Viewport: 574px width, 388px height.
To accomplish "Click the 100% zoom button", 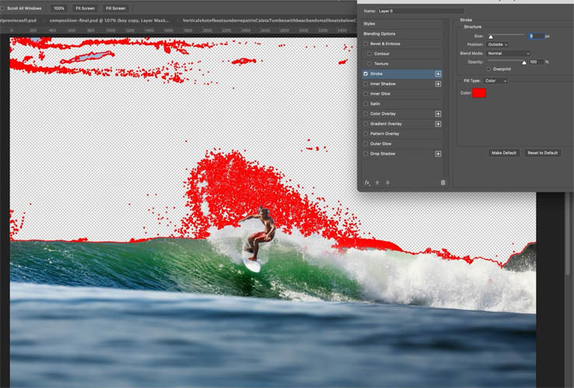I will click(x=58, y=8).
